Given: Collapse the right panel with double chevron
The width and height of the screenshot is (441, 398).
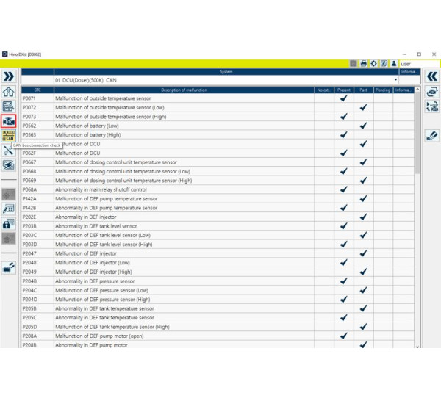Looking at the screenshot, I should pyautogui.click(x=432, y=76).
